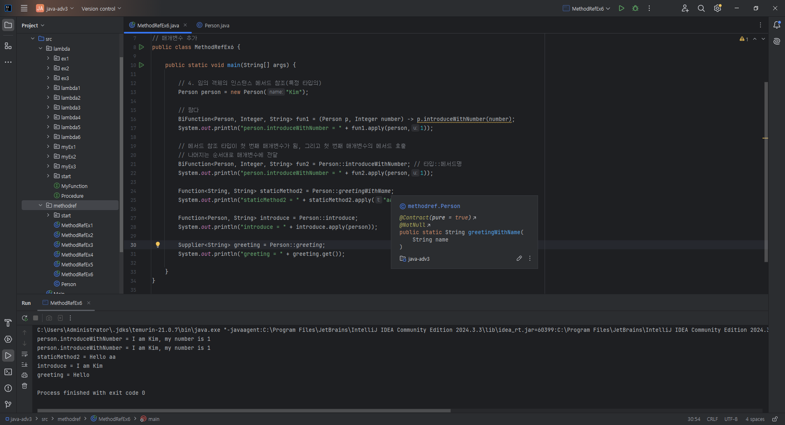The height and width of the screenshot is (425, 785).
Task: Open Run panel more options
Action: point(70,318)
